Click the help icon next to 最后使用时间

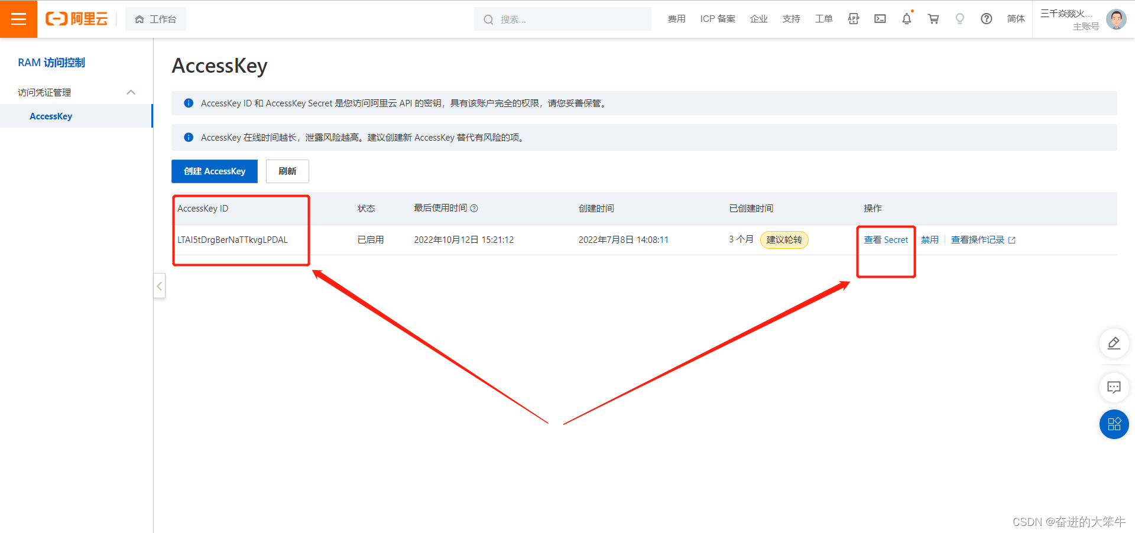coord(474,208)
